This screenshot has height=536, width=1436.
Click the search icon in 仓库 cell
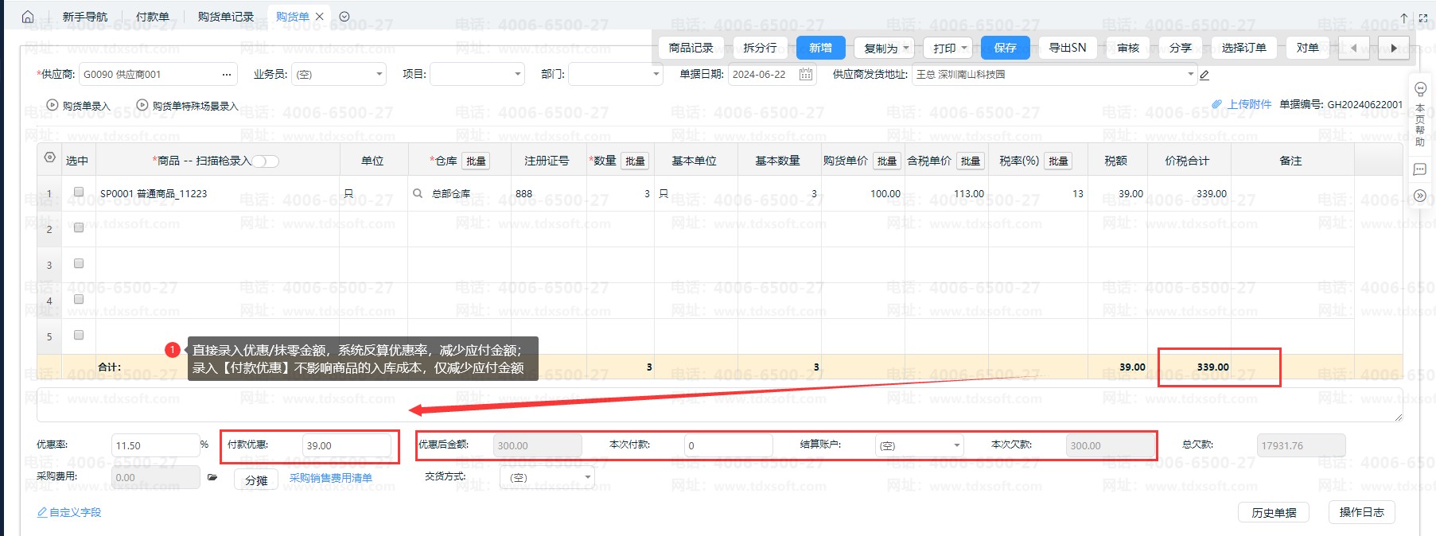[418, 193]
